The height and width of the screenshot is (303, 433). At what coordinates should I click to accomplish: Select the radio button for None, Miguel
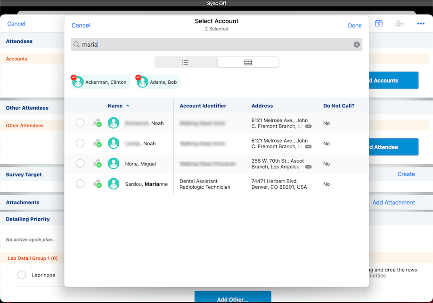(80, 163)
